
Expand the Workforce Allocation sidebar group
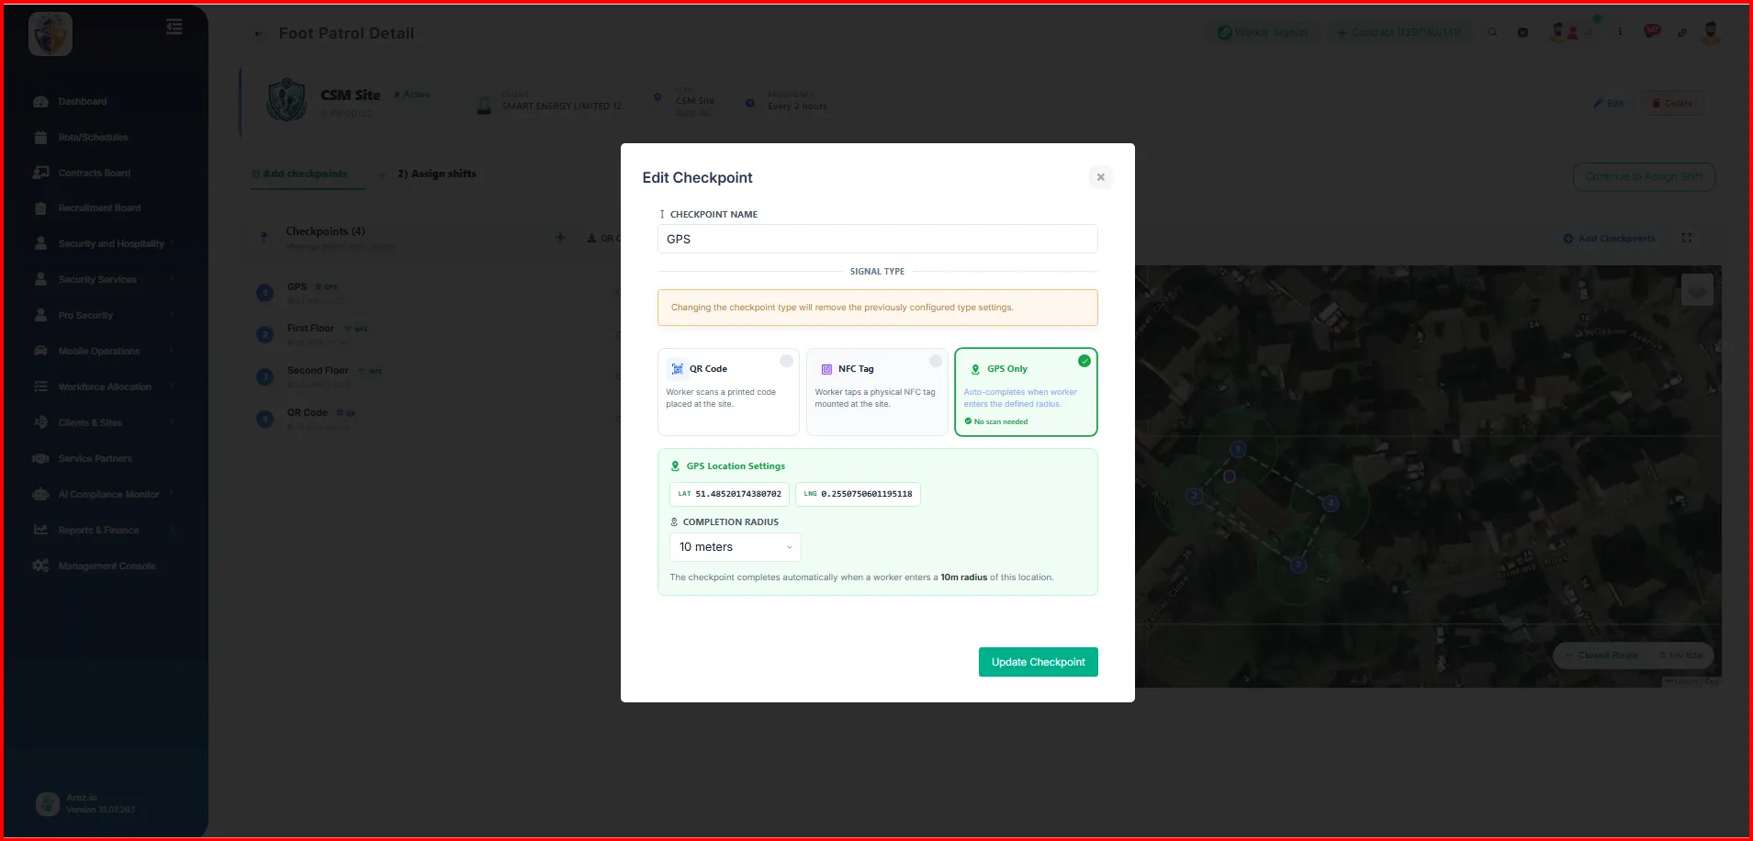[104, 387]
